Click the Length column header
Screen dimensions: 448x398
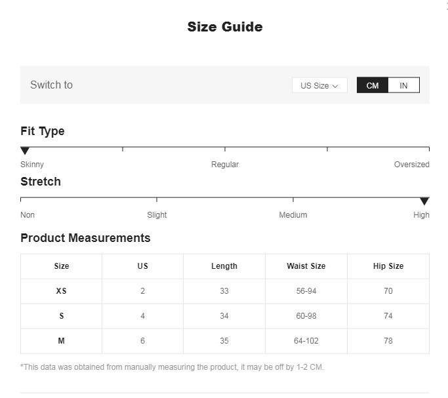(x=224, y=266)
